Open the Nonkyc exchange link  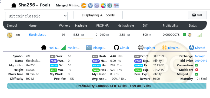[x=200, y=56]
